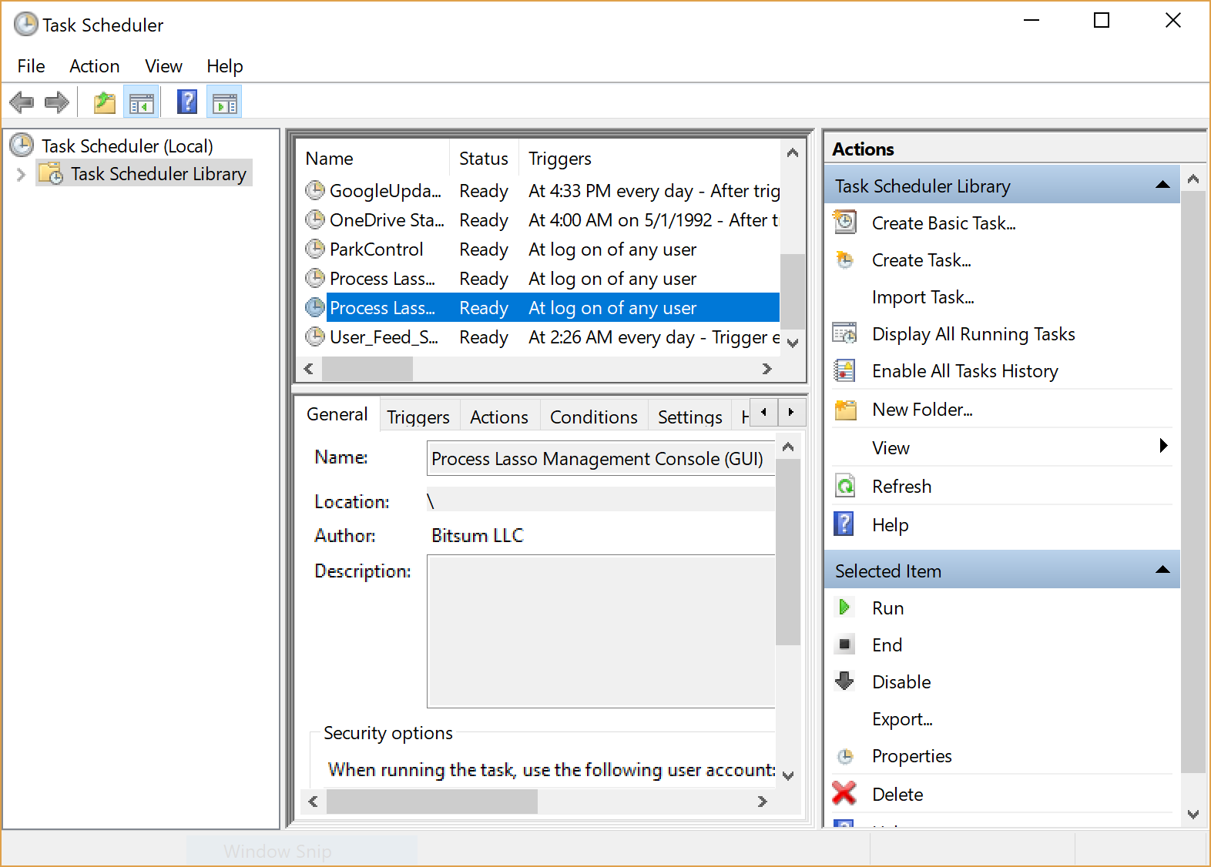
Task: Click the task list horizontal scrollbar thumb
Action: coord(367,369)
